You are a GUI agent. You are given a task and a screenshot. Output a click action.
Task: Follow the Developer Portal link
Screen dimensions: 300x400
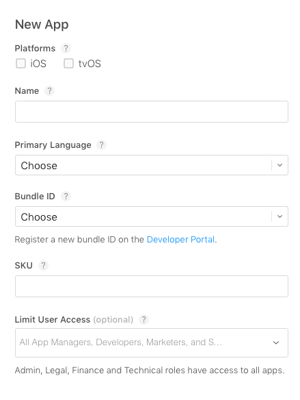coord(180,240)
